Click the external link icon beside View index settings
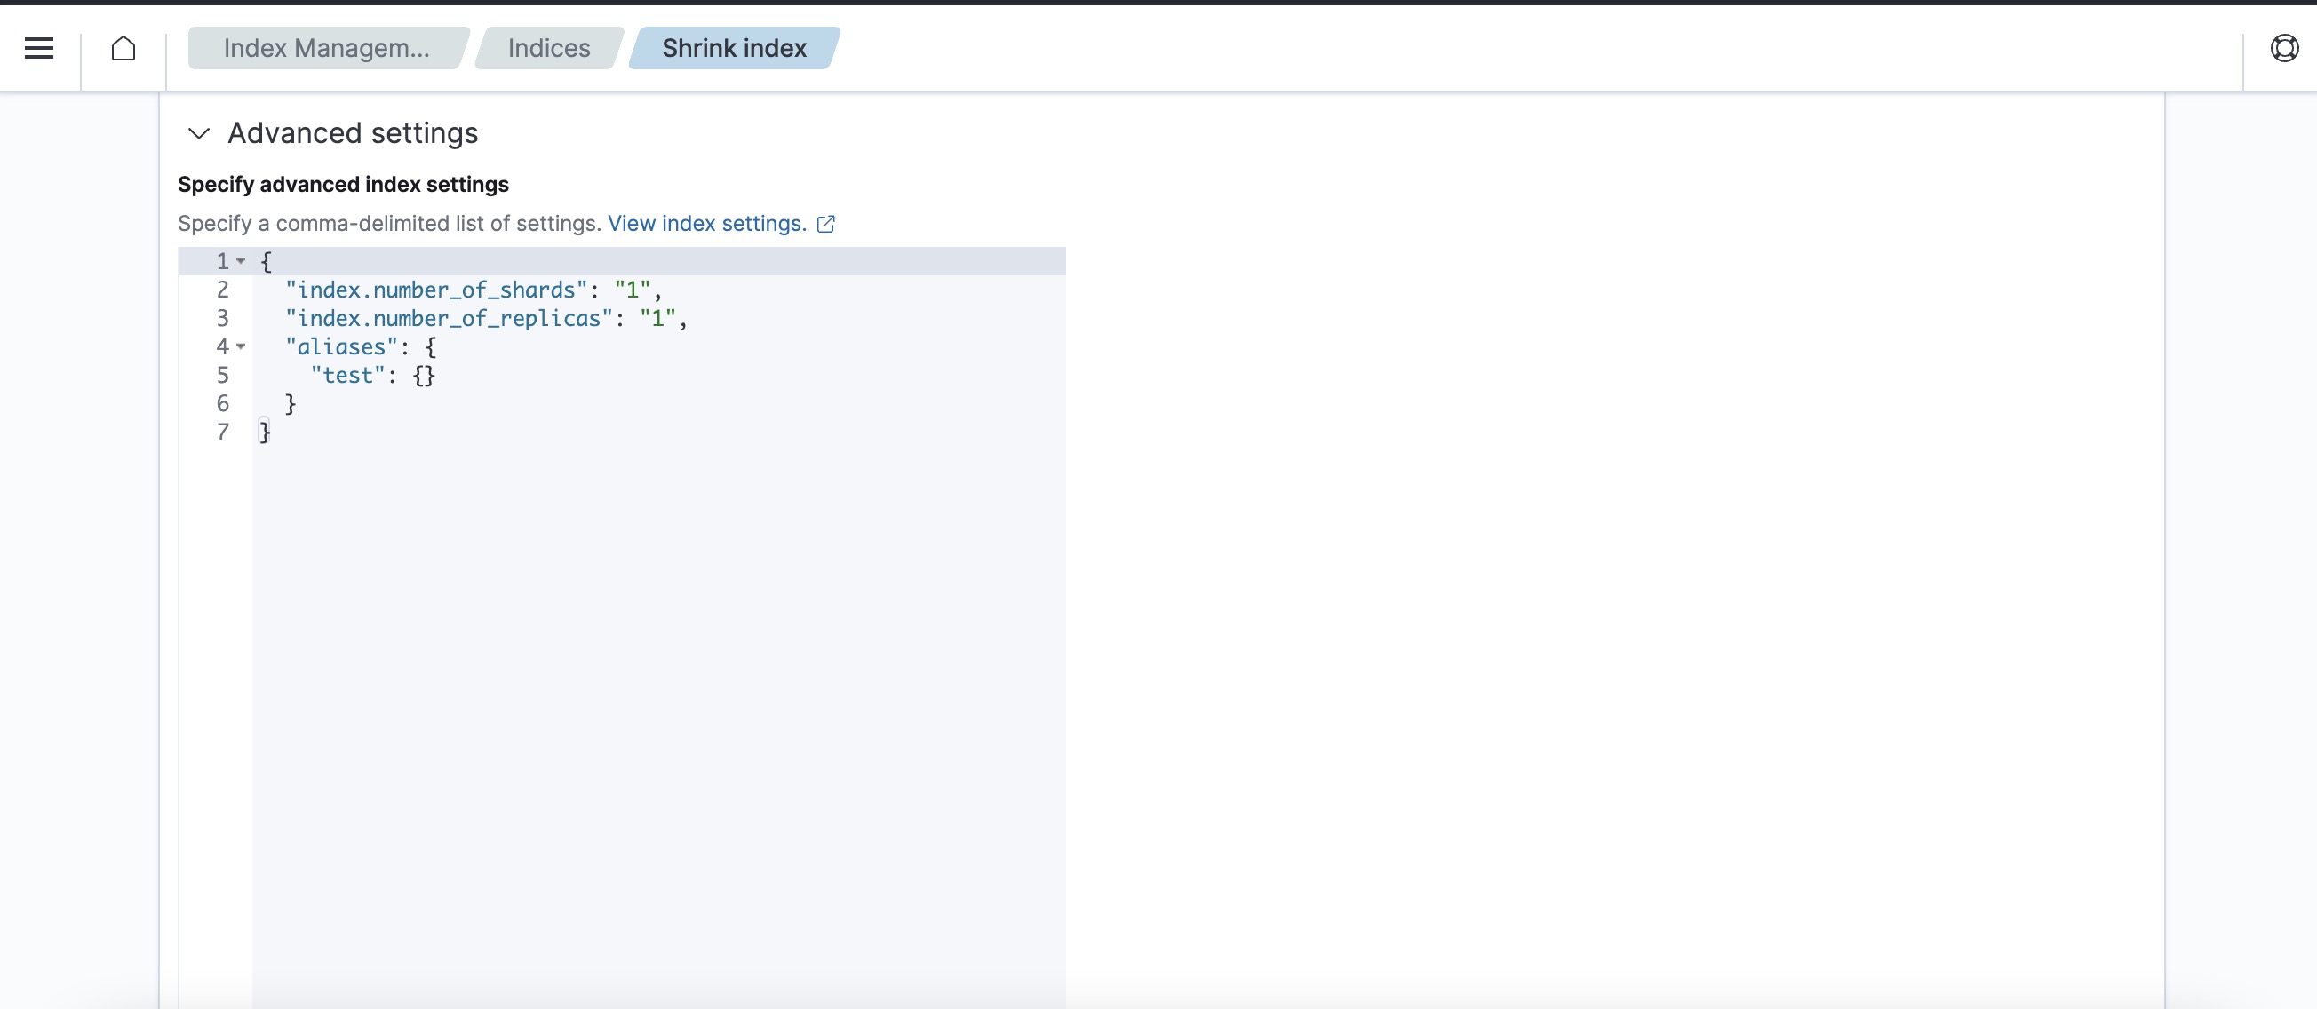 pos(825,224)
